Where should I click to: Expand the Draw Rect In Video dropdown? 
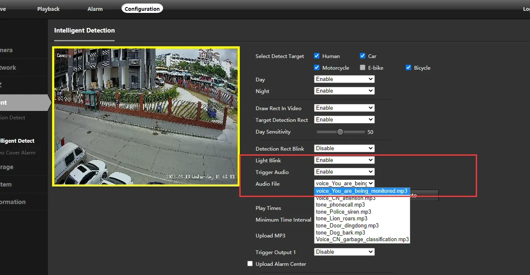[x=344, y=108]
